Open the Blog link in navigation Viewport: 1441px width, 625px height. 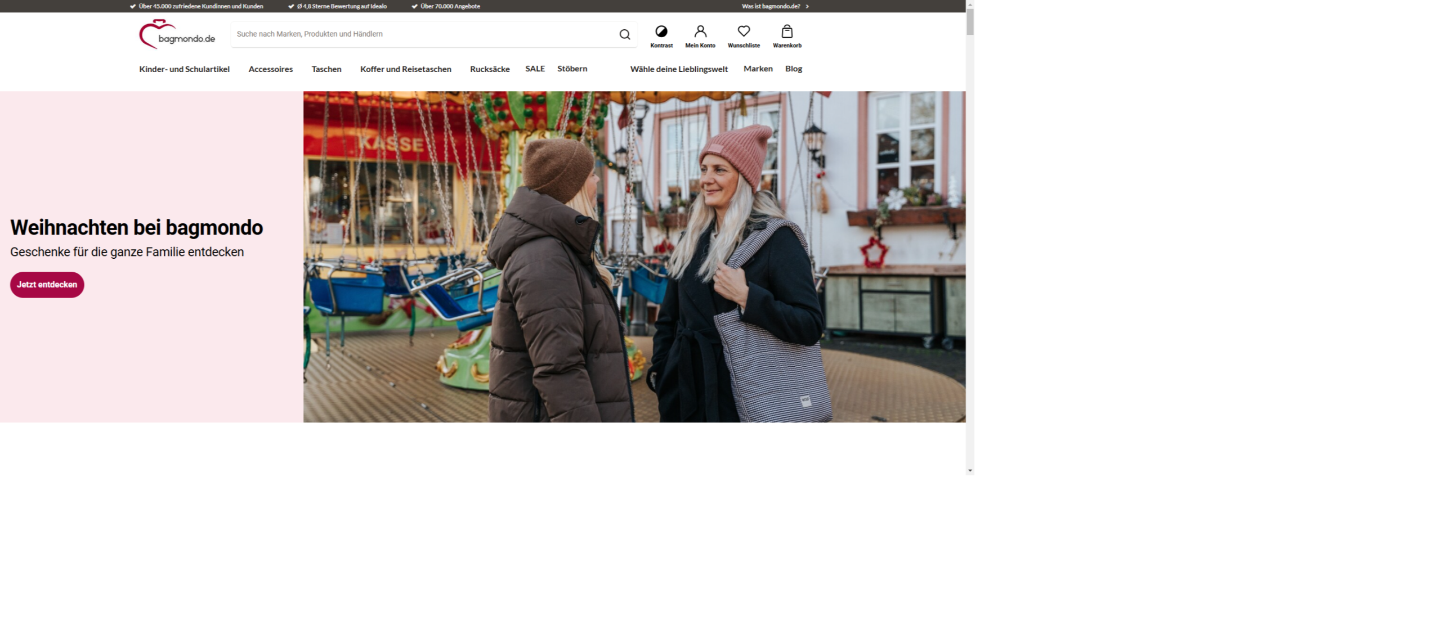(793, 69)
